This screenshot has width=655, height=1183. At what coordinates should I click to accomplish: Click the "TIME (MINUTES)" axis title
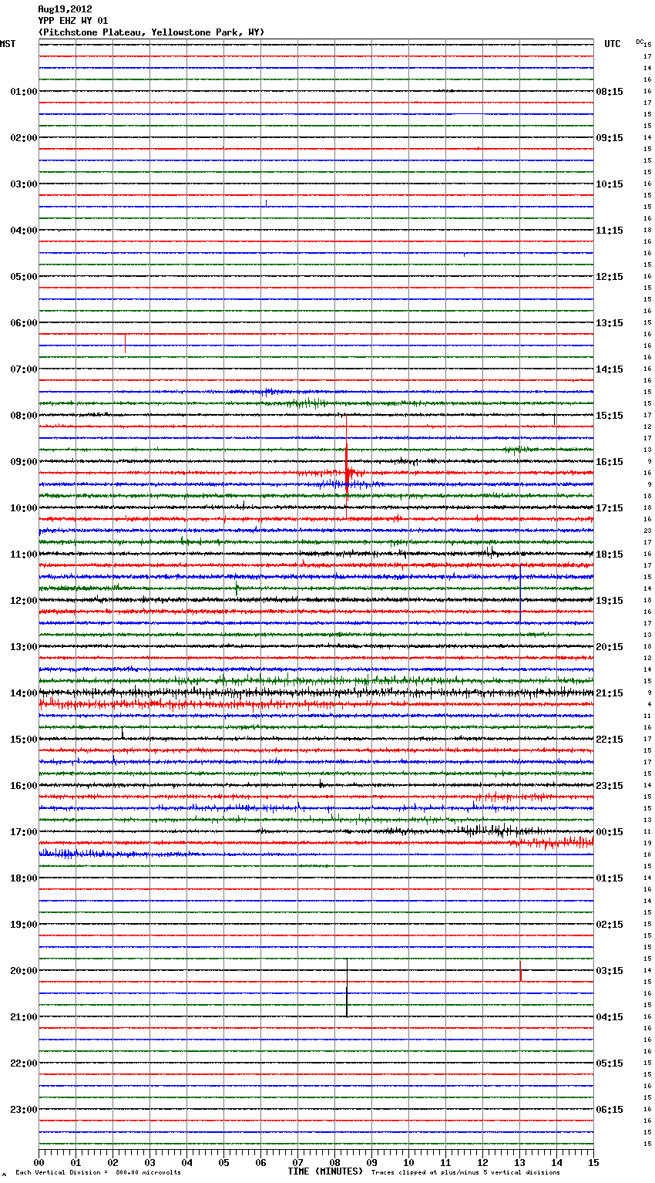click(x=325, y=1171)
